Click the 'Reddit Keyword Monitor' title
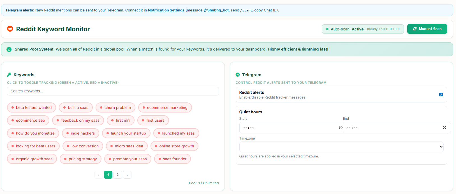The height and width of the screenshot is (194, 456). (53, 29)
